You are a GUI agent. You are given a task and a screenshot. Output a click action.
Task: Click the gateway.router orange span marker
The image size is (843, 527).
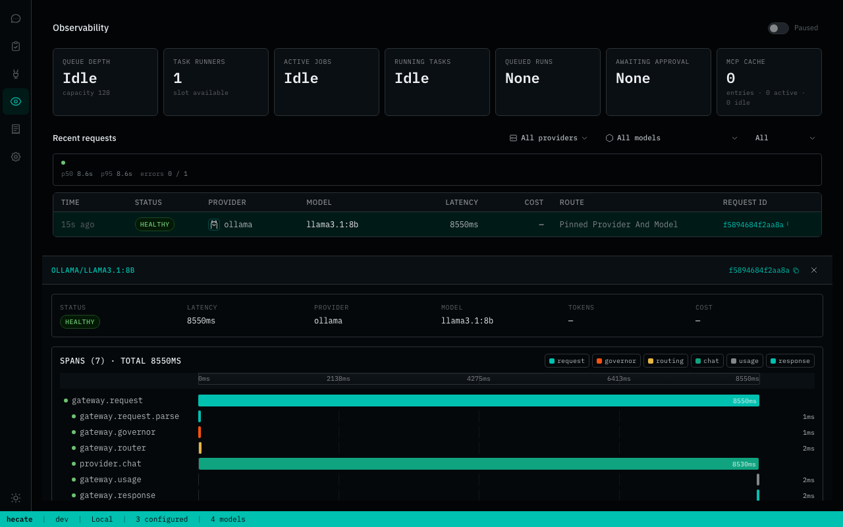[x=200, y=448]
